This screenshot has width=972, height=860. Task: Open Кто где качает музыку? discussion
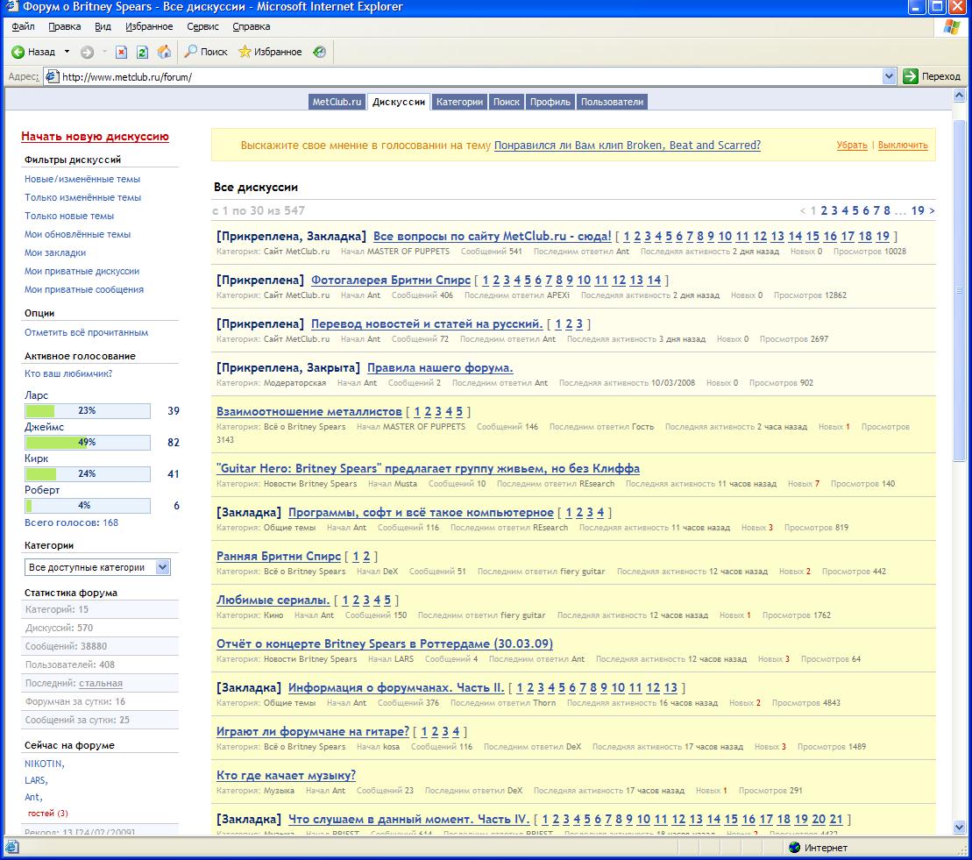(x=286, y=775)
